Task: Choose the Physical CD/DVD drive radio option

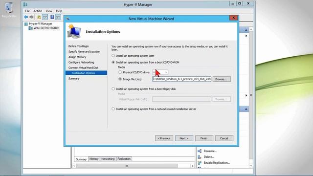Action: tap(120, 72)
